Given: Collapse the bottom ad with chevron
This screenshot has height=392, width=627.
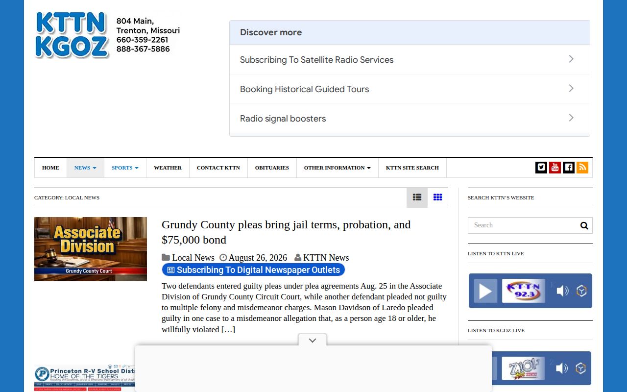Looking at the screenshot, I should (x=313, y=340).
